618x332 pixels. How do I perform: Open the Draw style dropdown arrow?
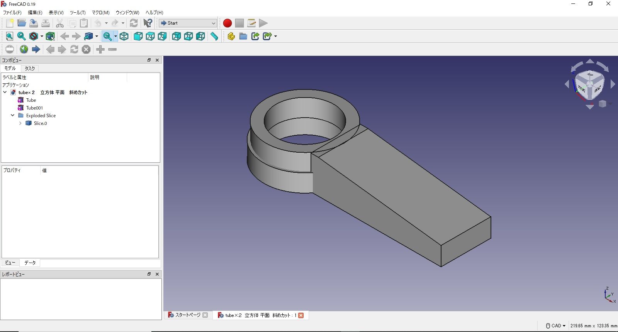[x=42, y=36]
